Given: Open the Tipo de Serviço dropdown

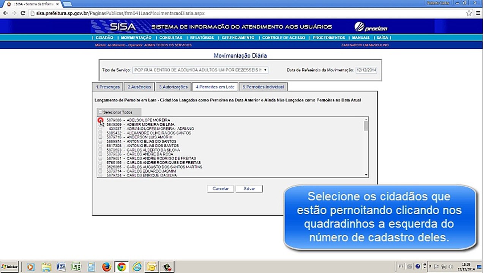Looking at the screenshot, I should coord(200,70).
